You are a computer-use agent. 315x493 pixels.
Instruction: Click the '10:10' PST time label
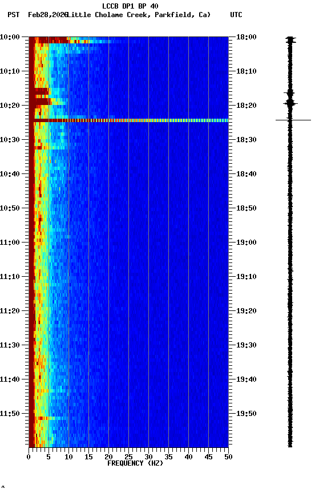[10, 71]
